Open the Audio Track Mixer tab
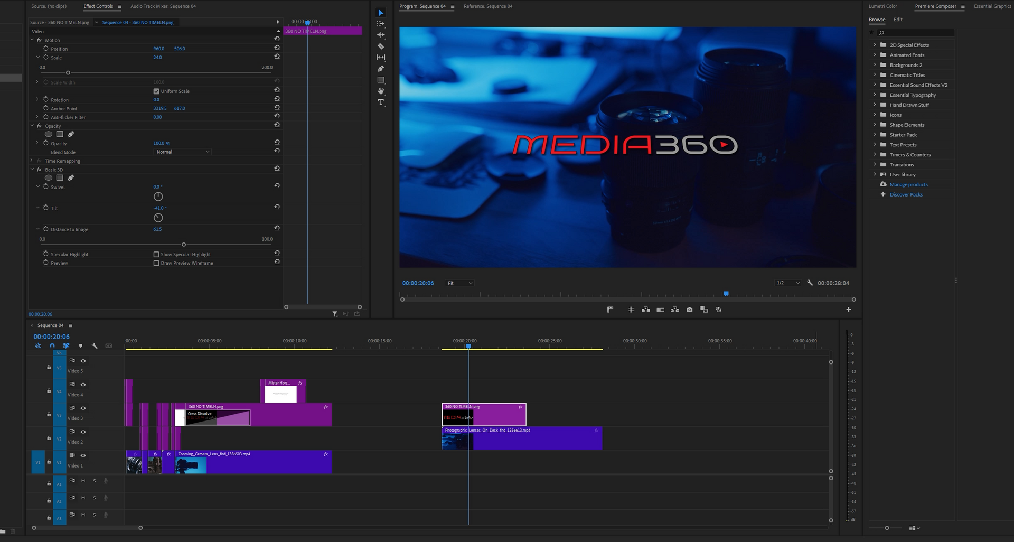Viewport: 1014px width, 542px height. [163, 6]
